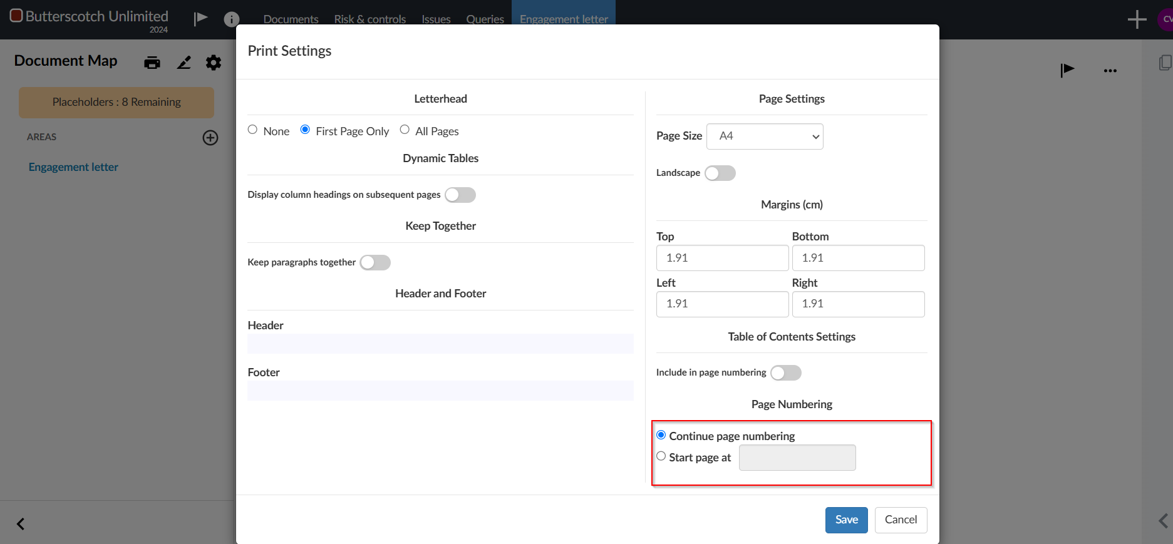Select All Pages letterhead option
The width and height of the screenshot is (1173, 544).
tap(405, 130)
